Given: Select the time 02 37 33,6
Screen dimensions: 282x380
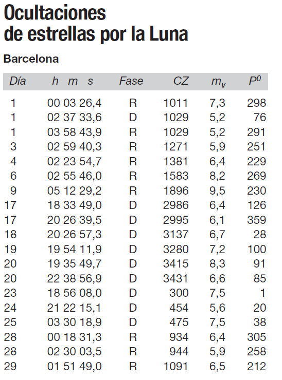Looking at the screenshot, I should (74, 118).
